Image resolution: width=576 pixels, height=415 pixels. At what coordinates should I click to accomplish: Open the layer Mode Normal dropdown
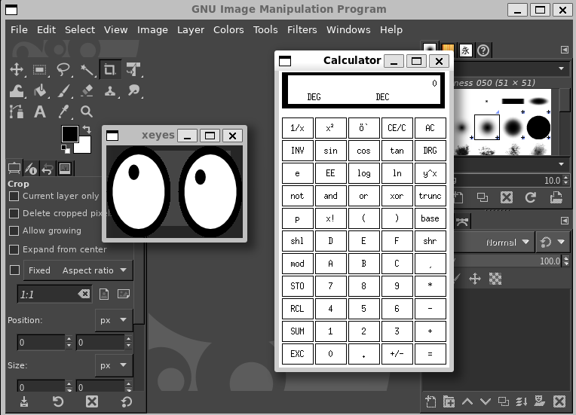(494, 243)
